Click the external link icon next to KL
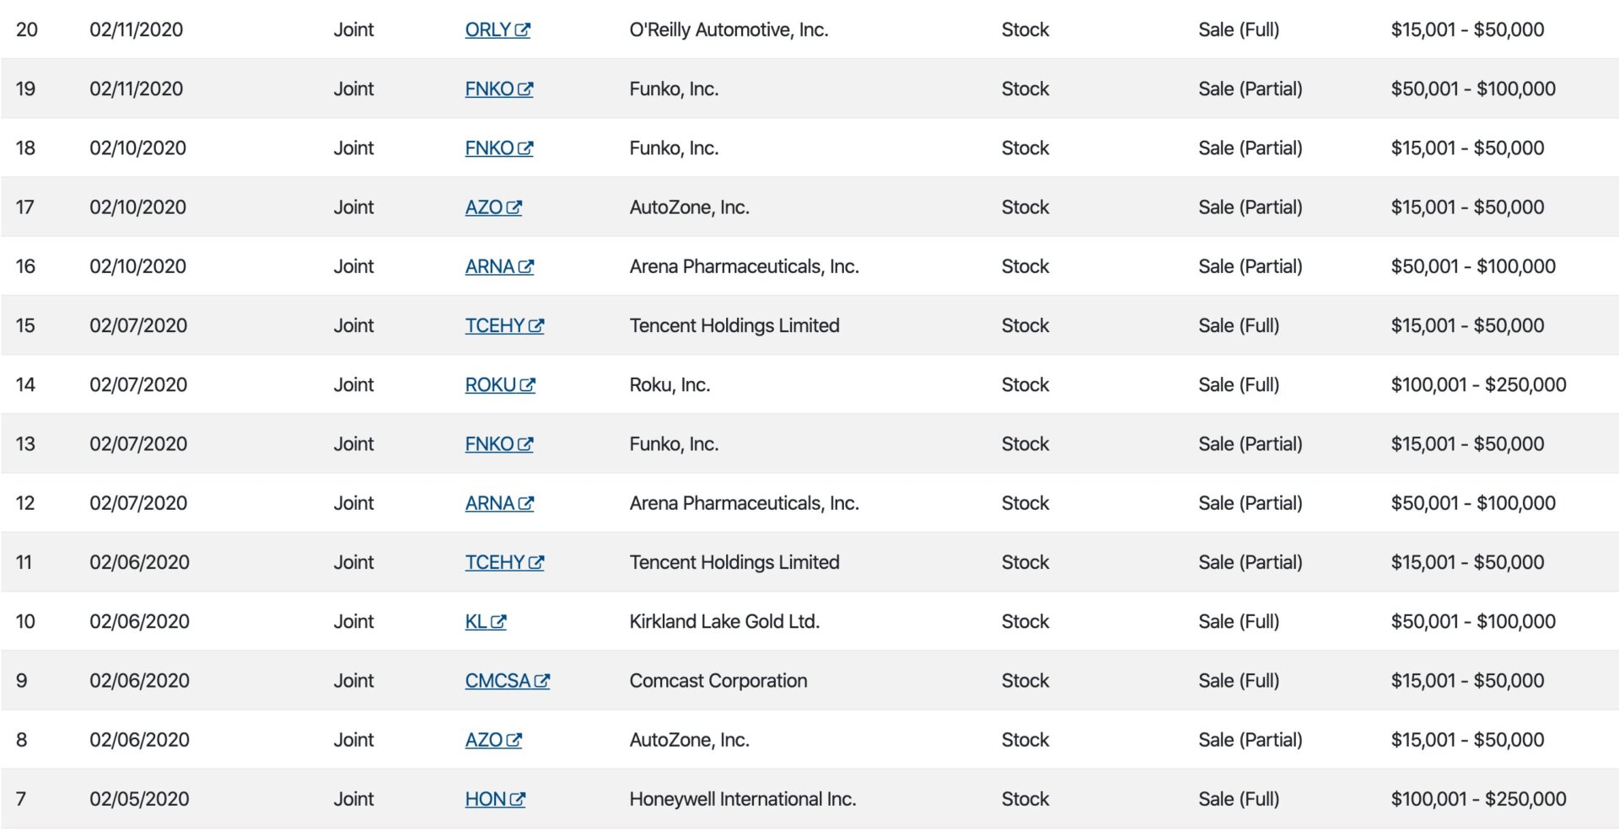The height and width of the screenshot is (831, 1619). [500, 620]
